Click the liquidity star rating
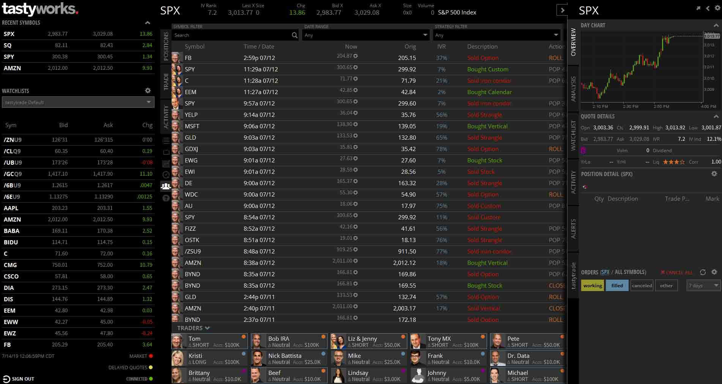Viewport: 722px width, 384px height. [674, 162]
